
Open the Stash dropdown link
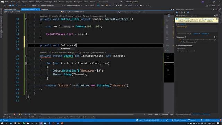click(x=196, y=34)
